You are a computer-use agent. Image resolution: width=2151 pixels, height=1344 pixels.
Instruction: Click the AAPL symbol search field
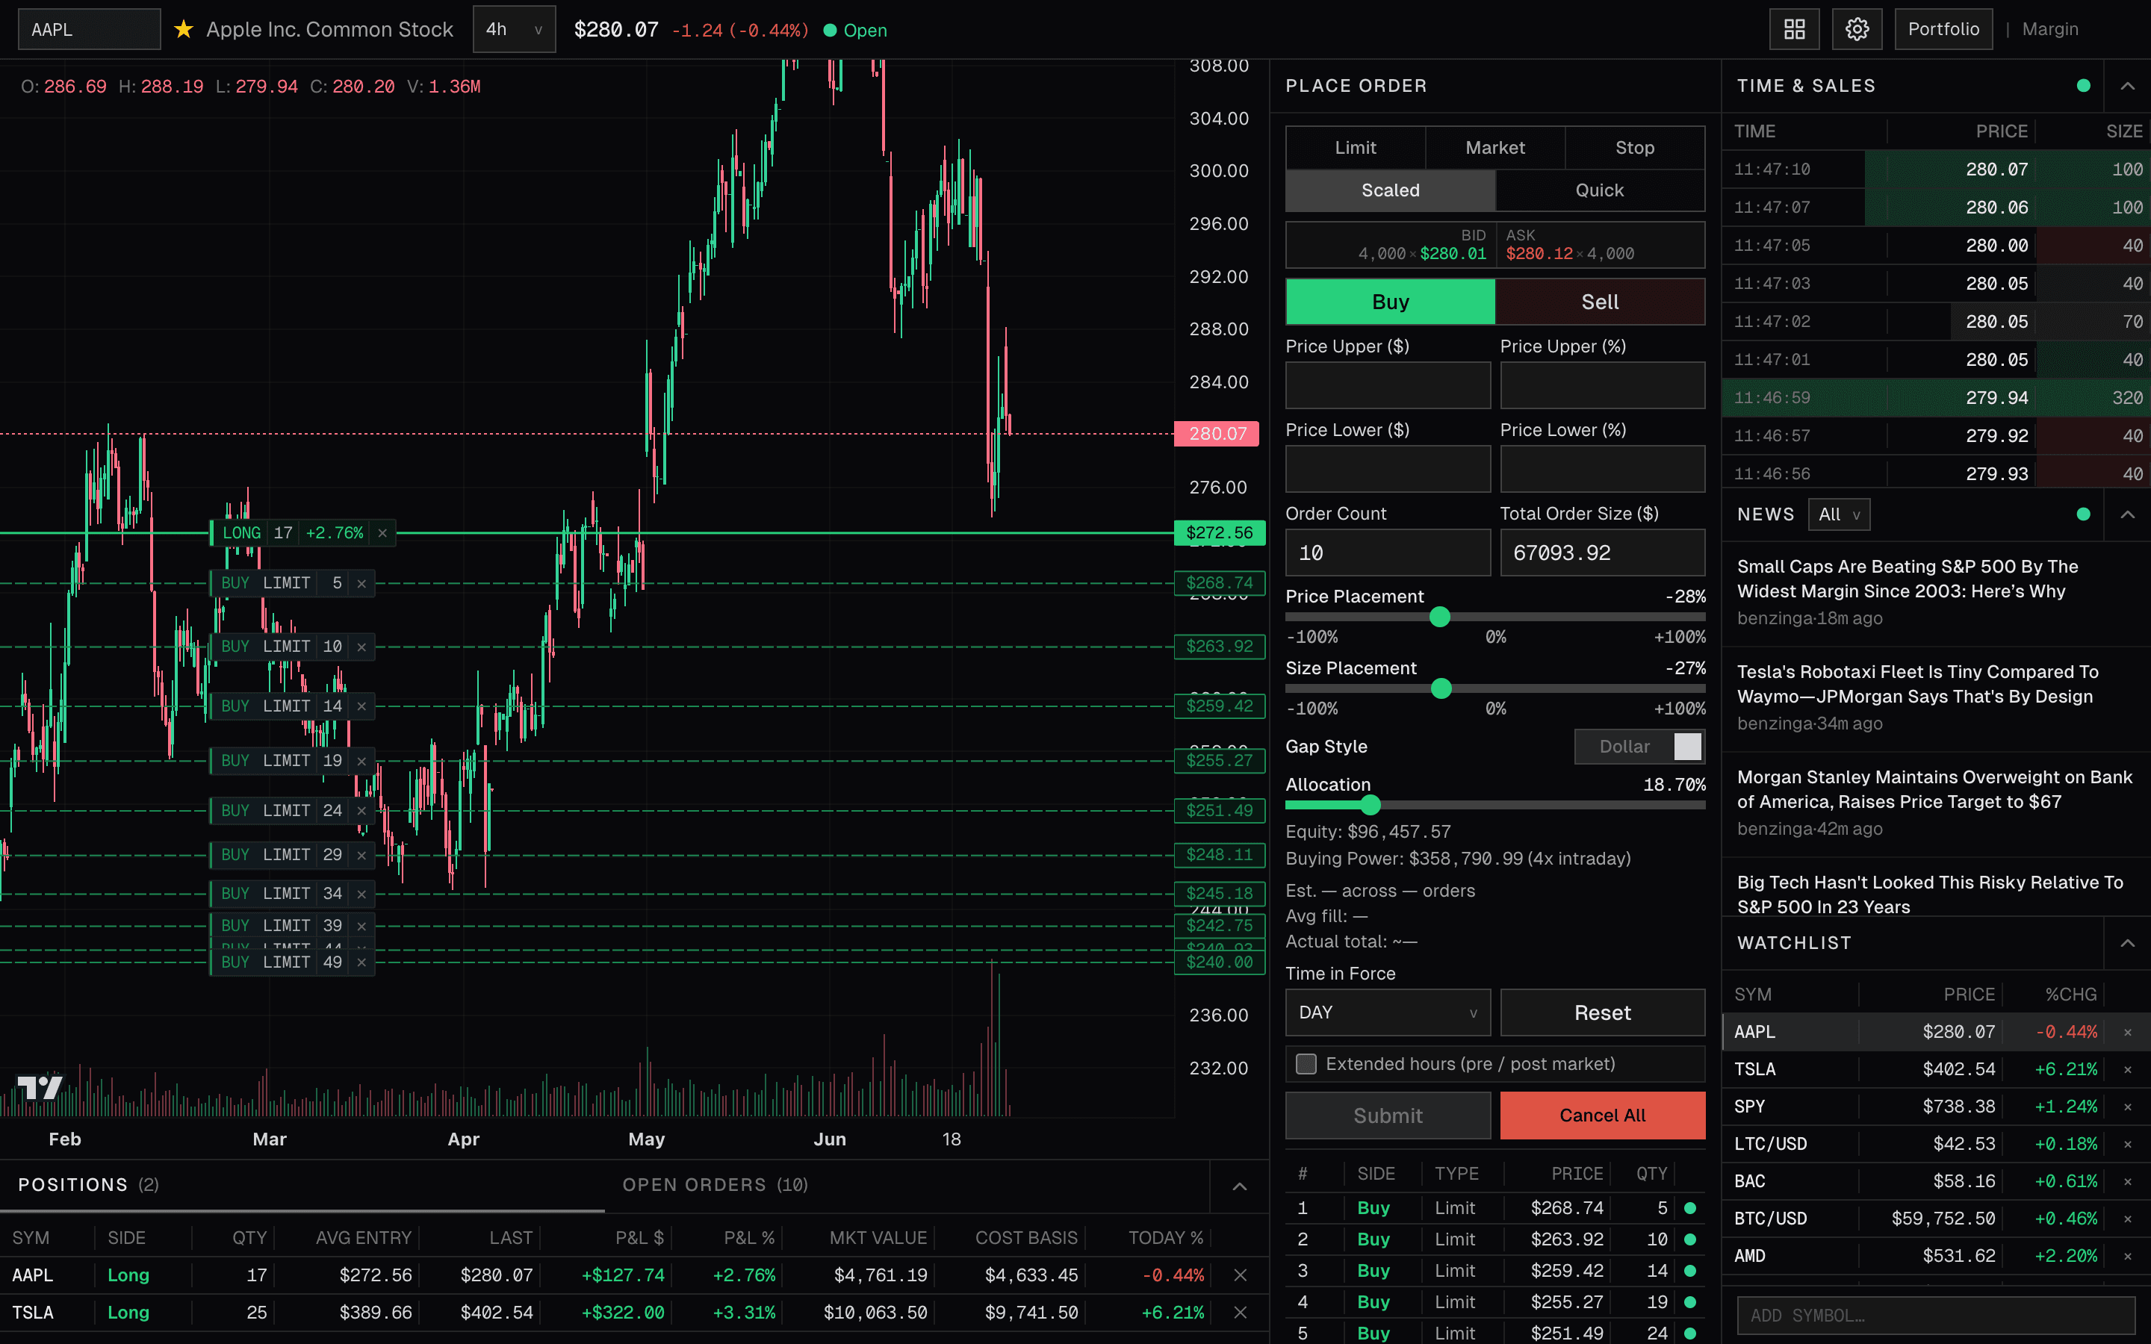(x=89, y=29)
